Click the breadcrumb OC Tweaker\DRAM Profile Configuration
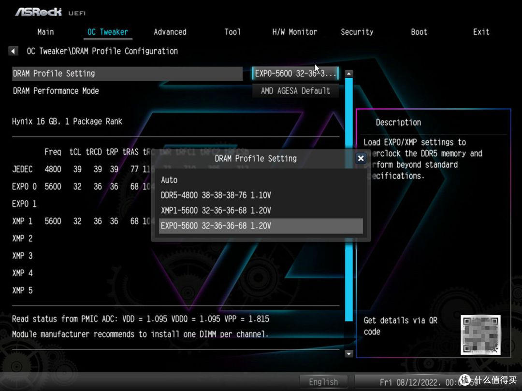This screenshot has width=522, height=391. (x=102, y=51)
